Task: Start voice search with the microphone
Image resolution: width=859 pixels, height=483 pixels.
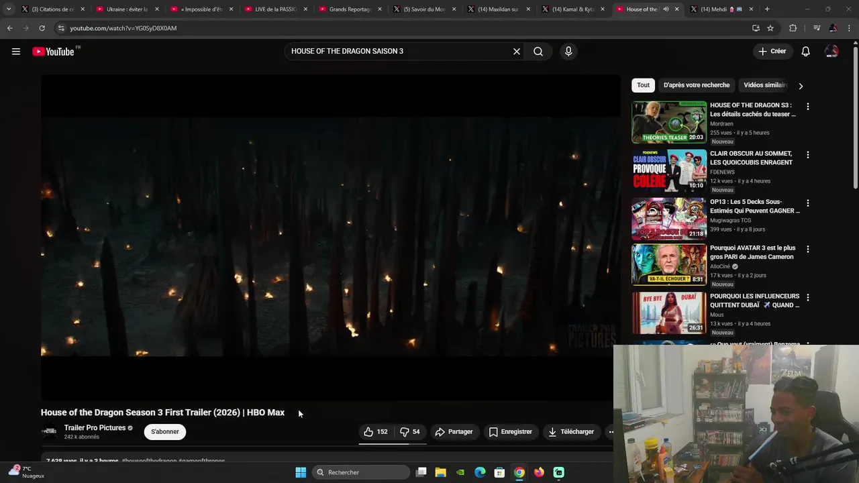Action: (x=568, y=52)
